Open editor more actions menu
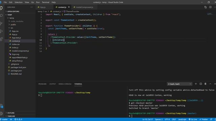Screen dimensions: 216x121 pyautogui.click(x=215, y=7)
